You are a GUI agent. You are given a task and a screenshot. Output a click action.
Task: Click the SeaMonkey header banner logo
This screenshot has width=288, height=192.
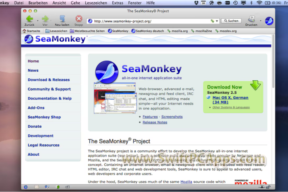(55, 39)
